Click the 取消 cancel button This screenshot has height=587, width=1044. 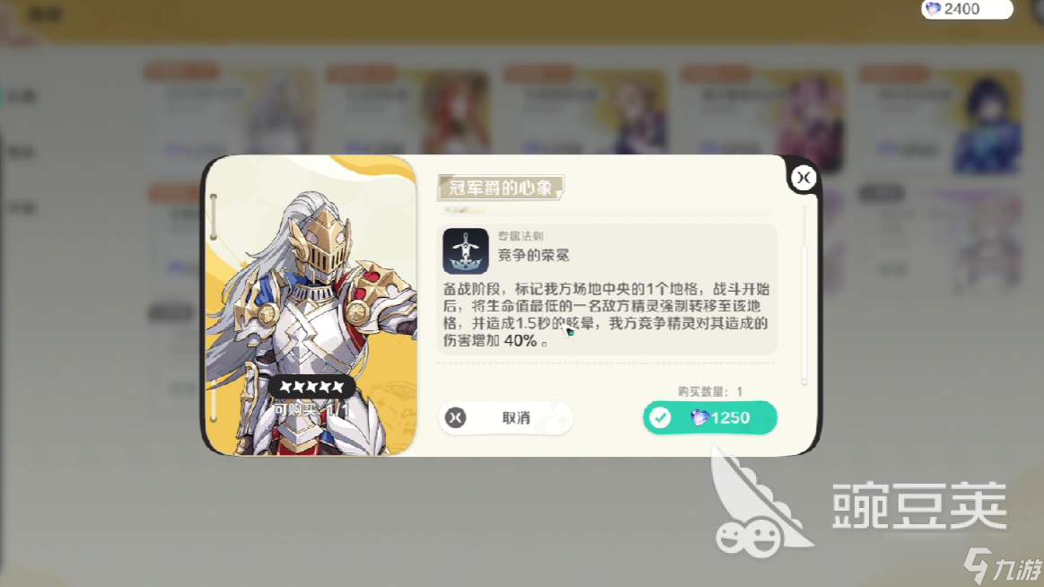pyautogui.click(x=505, y=418)
